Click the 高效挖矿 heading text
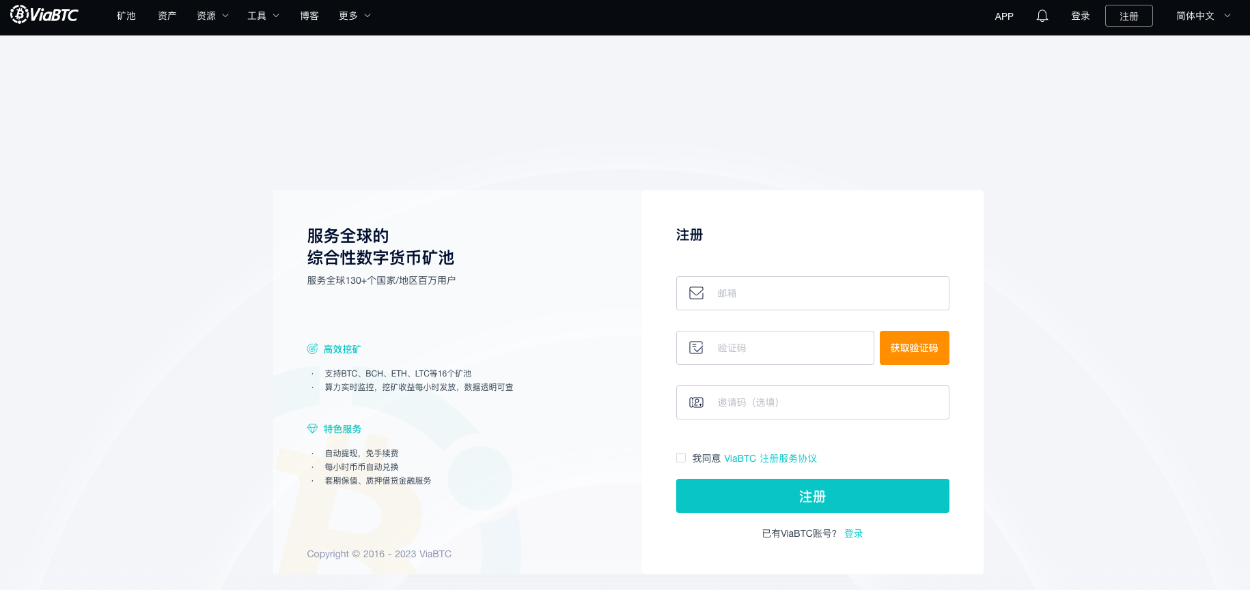Screen dimensions: 1250x590 pos(342,349)
